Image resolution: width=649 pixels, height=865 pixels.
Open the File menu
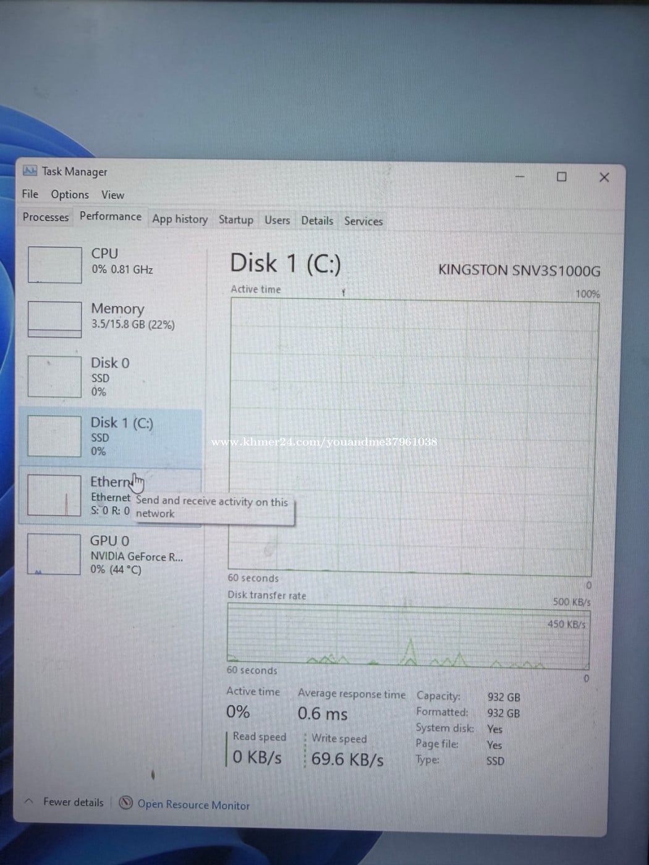tap(30, 194)
